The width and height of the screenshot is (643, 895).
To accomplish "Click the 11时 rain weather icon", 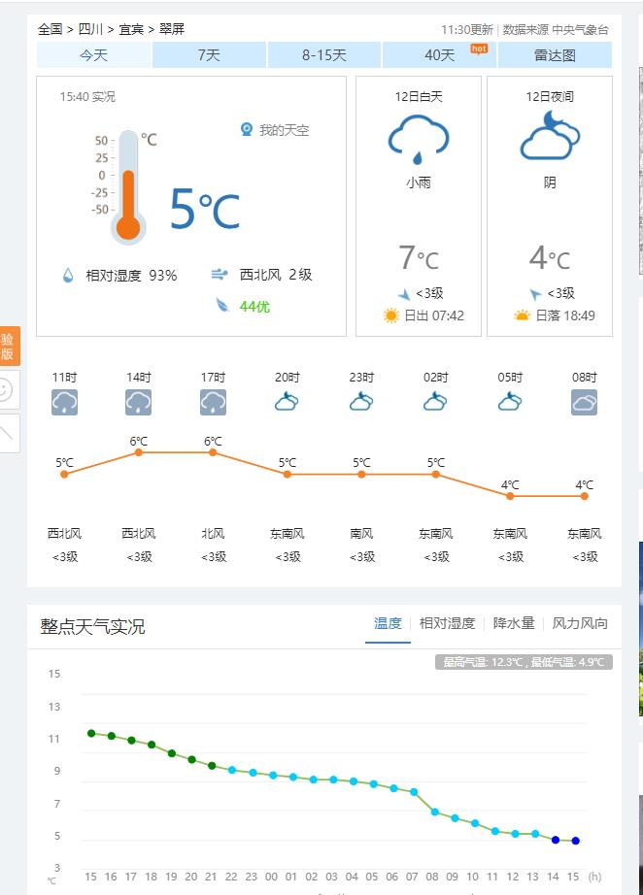I will (x=64, y=402).
